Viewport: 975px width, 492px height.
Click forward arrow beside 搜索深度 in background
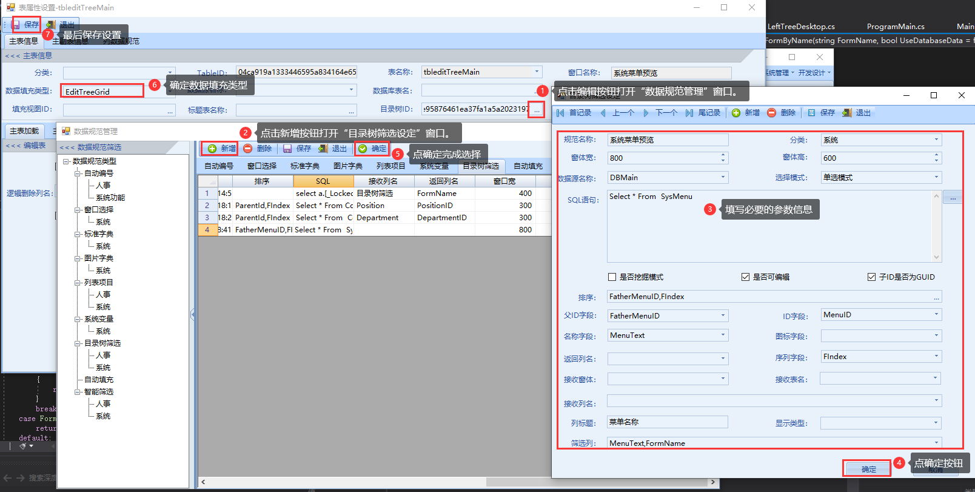pos(21,478)
